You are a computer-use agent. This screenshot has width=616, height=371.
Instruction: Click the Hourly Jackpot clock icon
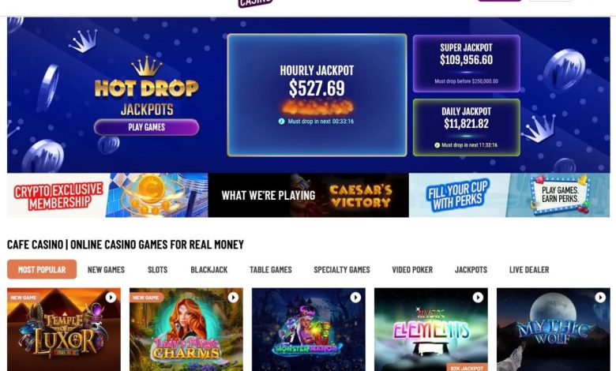(x=281, y=122)
